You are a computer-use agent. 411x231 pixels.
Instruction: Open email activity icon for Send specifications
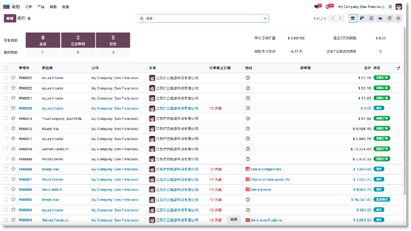[247, 220]
